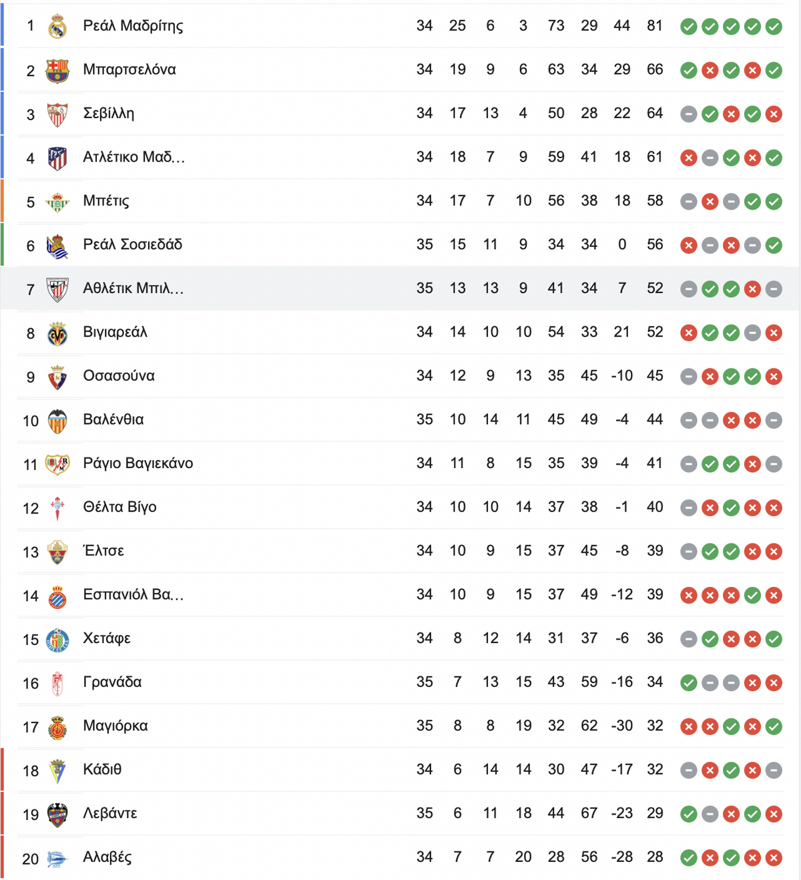Viewport: 801px width, 880px height.
Task: Click Granada's green win form indicator
Action: (x=689, y=683)
